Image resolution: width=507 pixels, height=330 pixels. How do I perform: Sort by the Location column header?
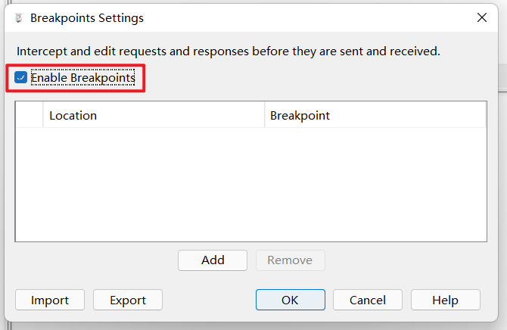[154, 116]
